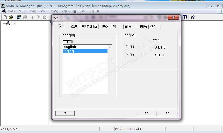Screen dimensions: 223x133
Task: Minimize the inner tns project window
Action: (219, 11)
